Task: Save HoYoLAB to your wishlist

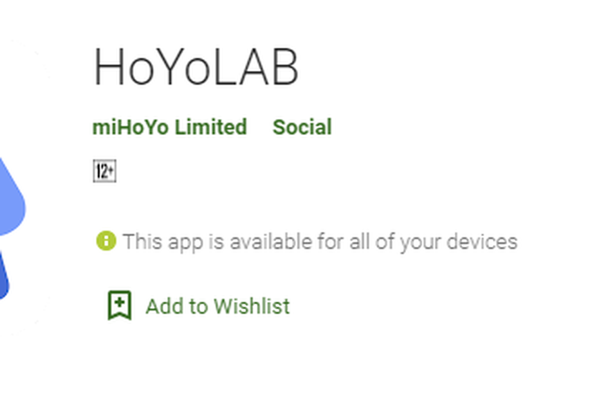Action: (x=199, y=305)
